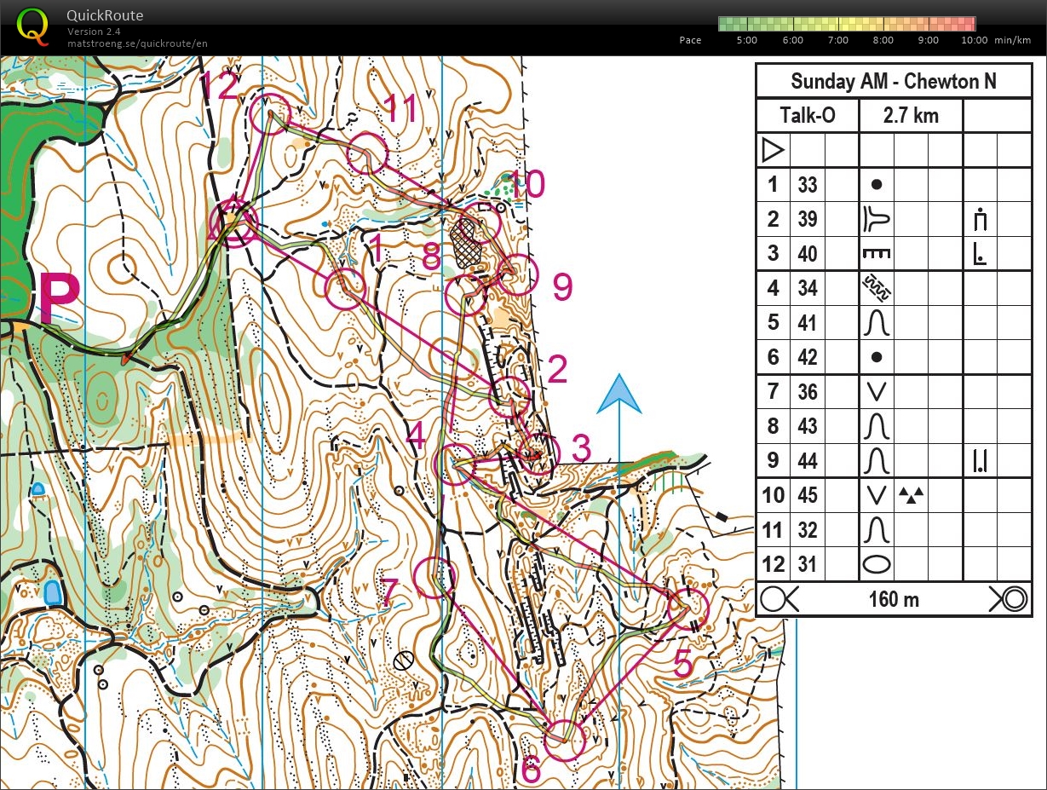Click control circle 7 on the course
Screen dimensions: 1047x790
(434, 577)
